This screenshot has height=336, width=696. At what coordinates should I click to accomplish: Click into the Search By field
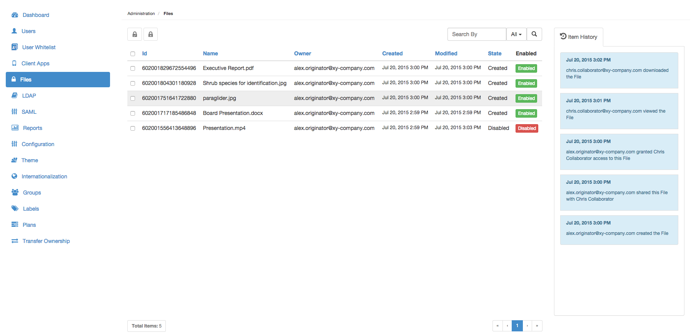pos(476,34)
